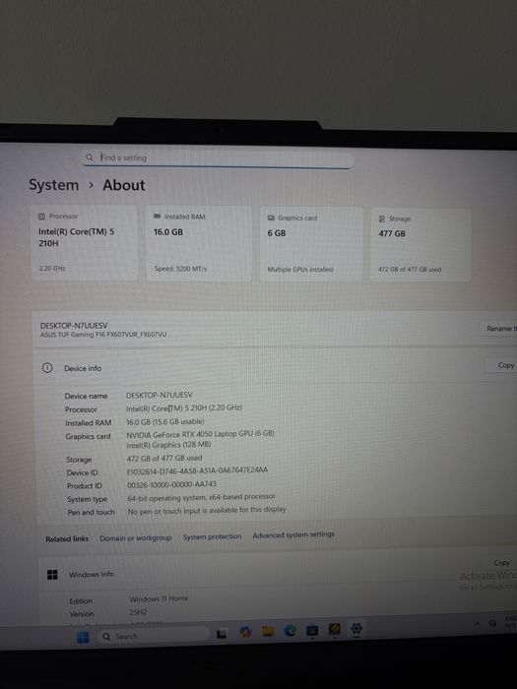Copy the Windows info details

point(501,562)
